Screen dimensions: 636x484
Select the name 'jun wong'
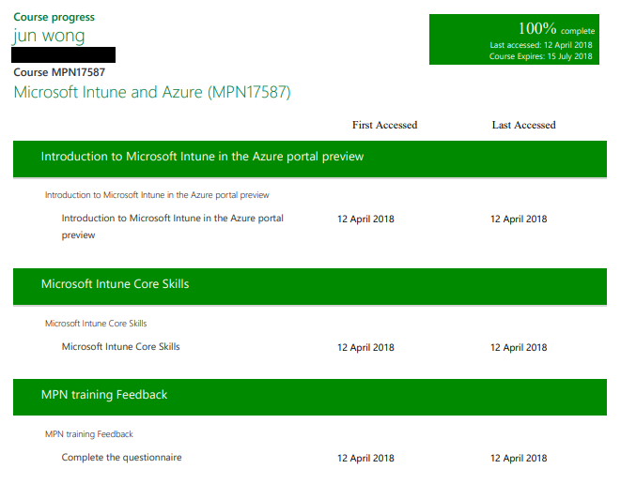coord(49,36)
